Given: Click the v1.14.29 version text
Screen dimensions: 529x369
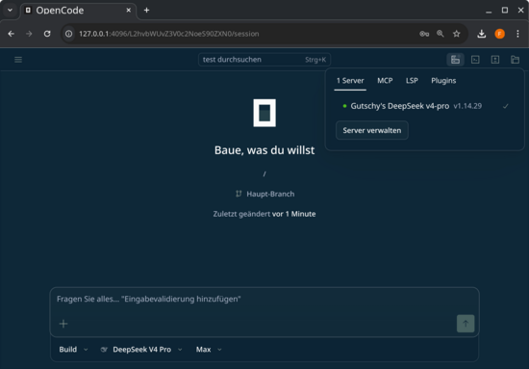Looking at the screenshot, I should coord(467,106).
